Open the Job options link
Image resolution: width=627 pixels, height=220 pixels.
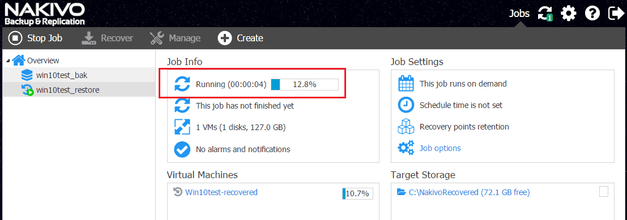coord(440,148)
